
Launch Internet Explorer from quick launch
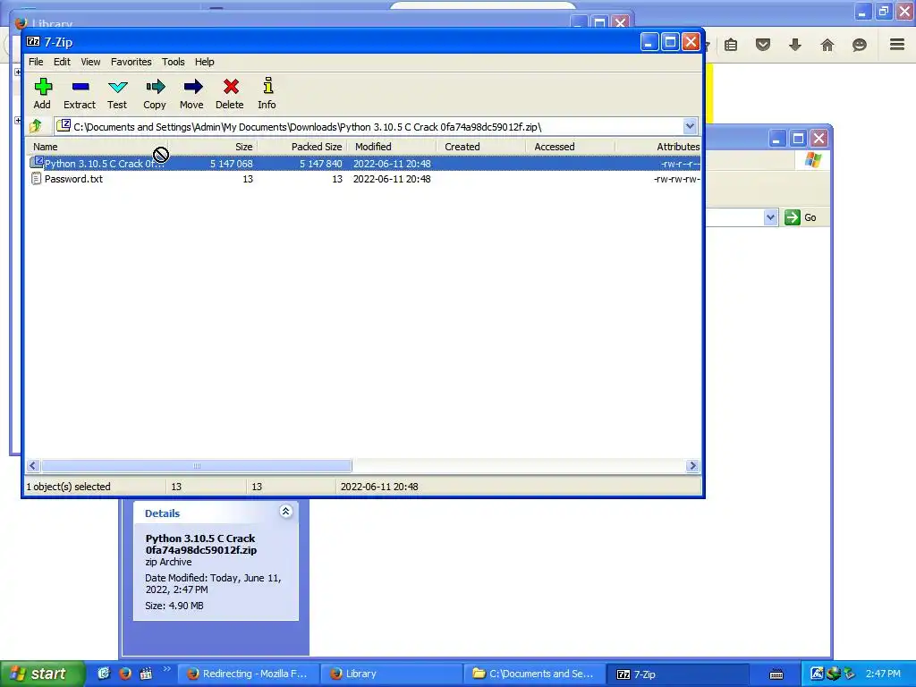[x=104, y=674]
